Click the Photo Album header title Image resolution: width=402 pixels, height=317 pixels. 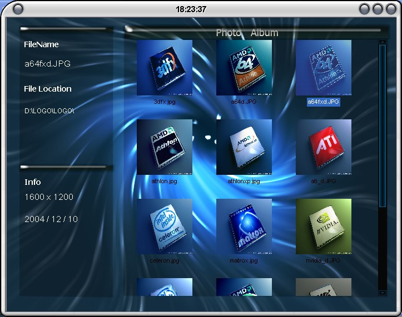[x=247, y=33]
